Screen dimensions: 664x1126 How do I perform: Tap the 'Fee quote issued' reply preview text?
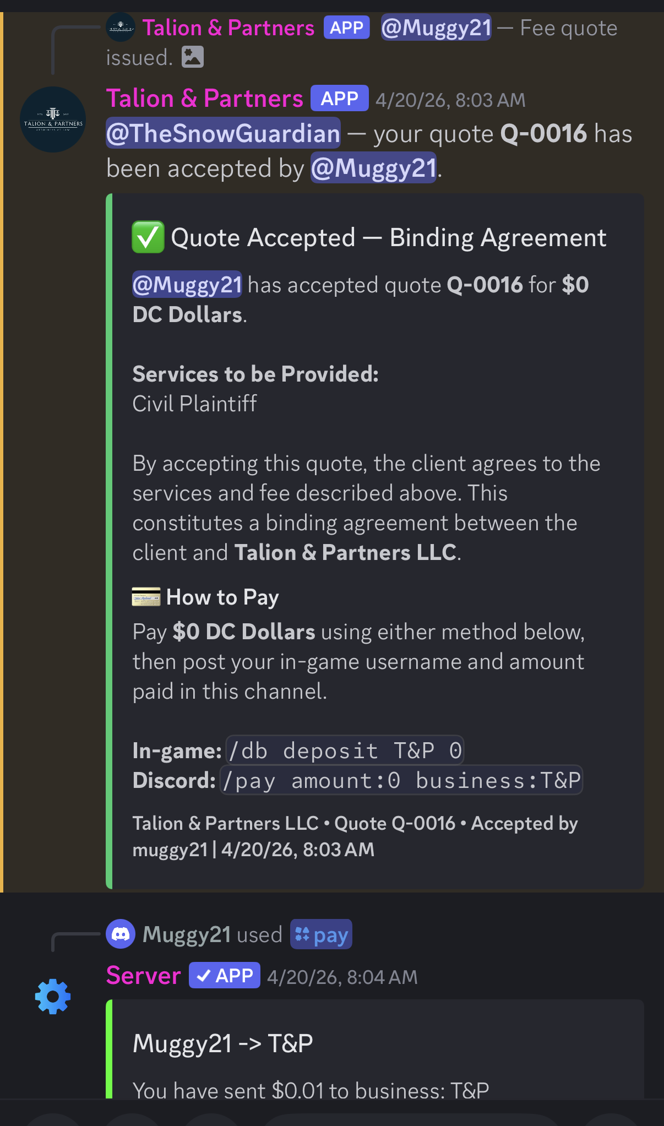pos(362,42)
